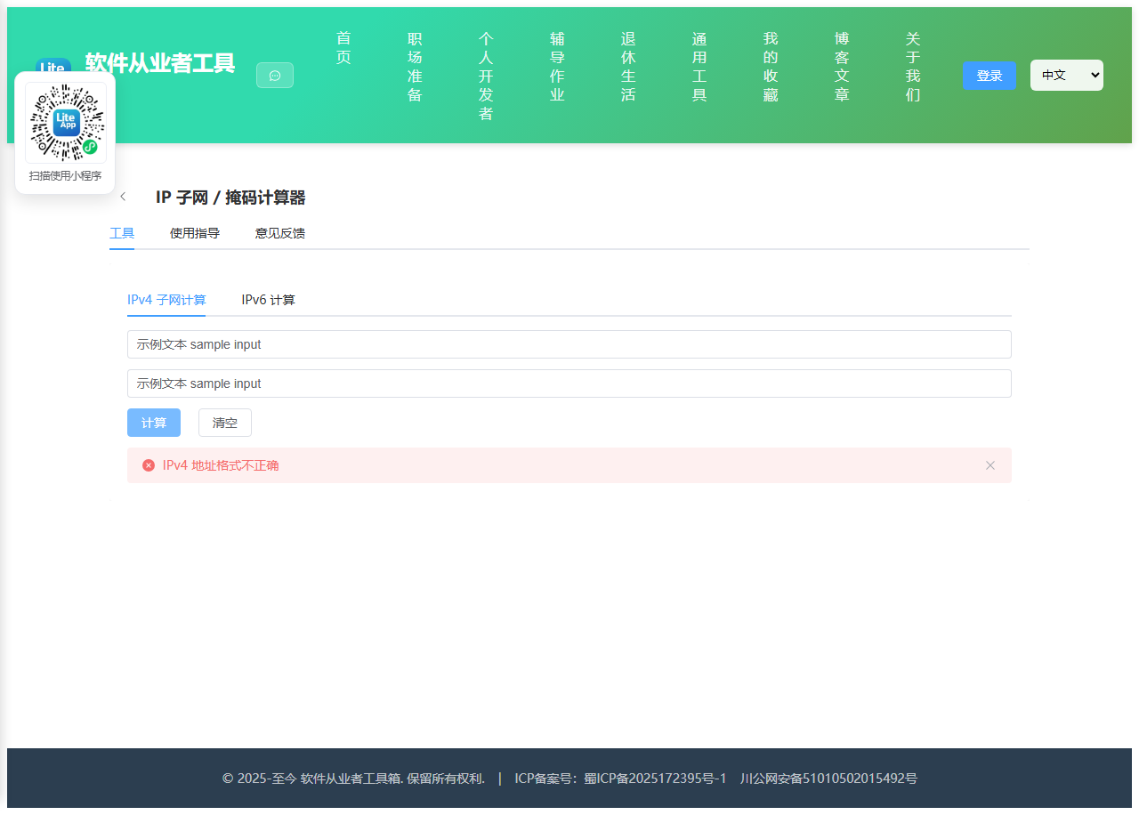The image size is (1139, 815).
Task: Click the IP 子网 / 掩码计算器 heading
Action: [230, 198]
